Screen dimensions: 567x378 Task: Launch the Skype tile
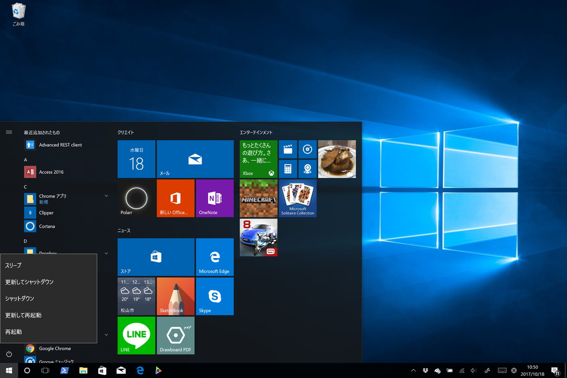click(215, 296)
